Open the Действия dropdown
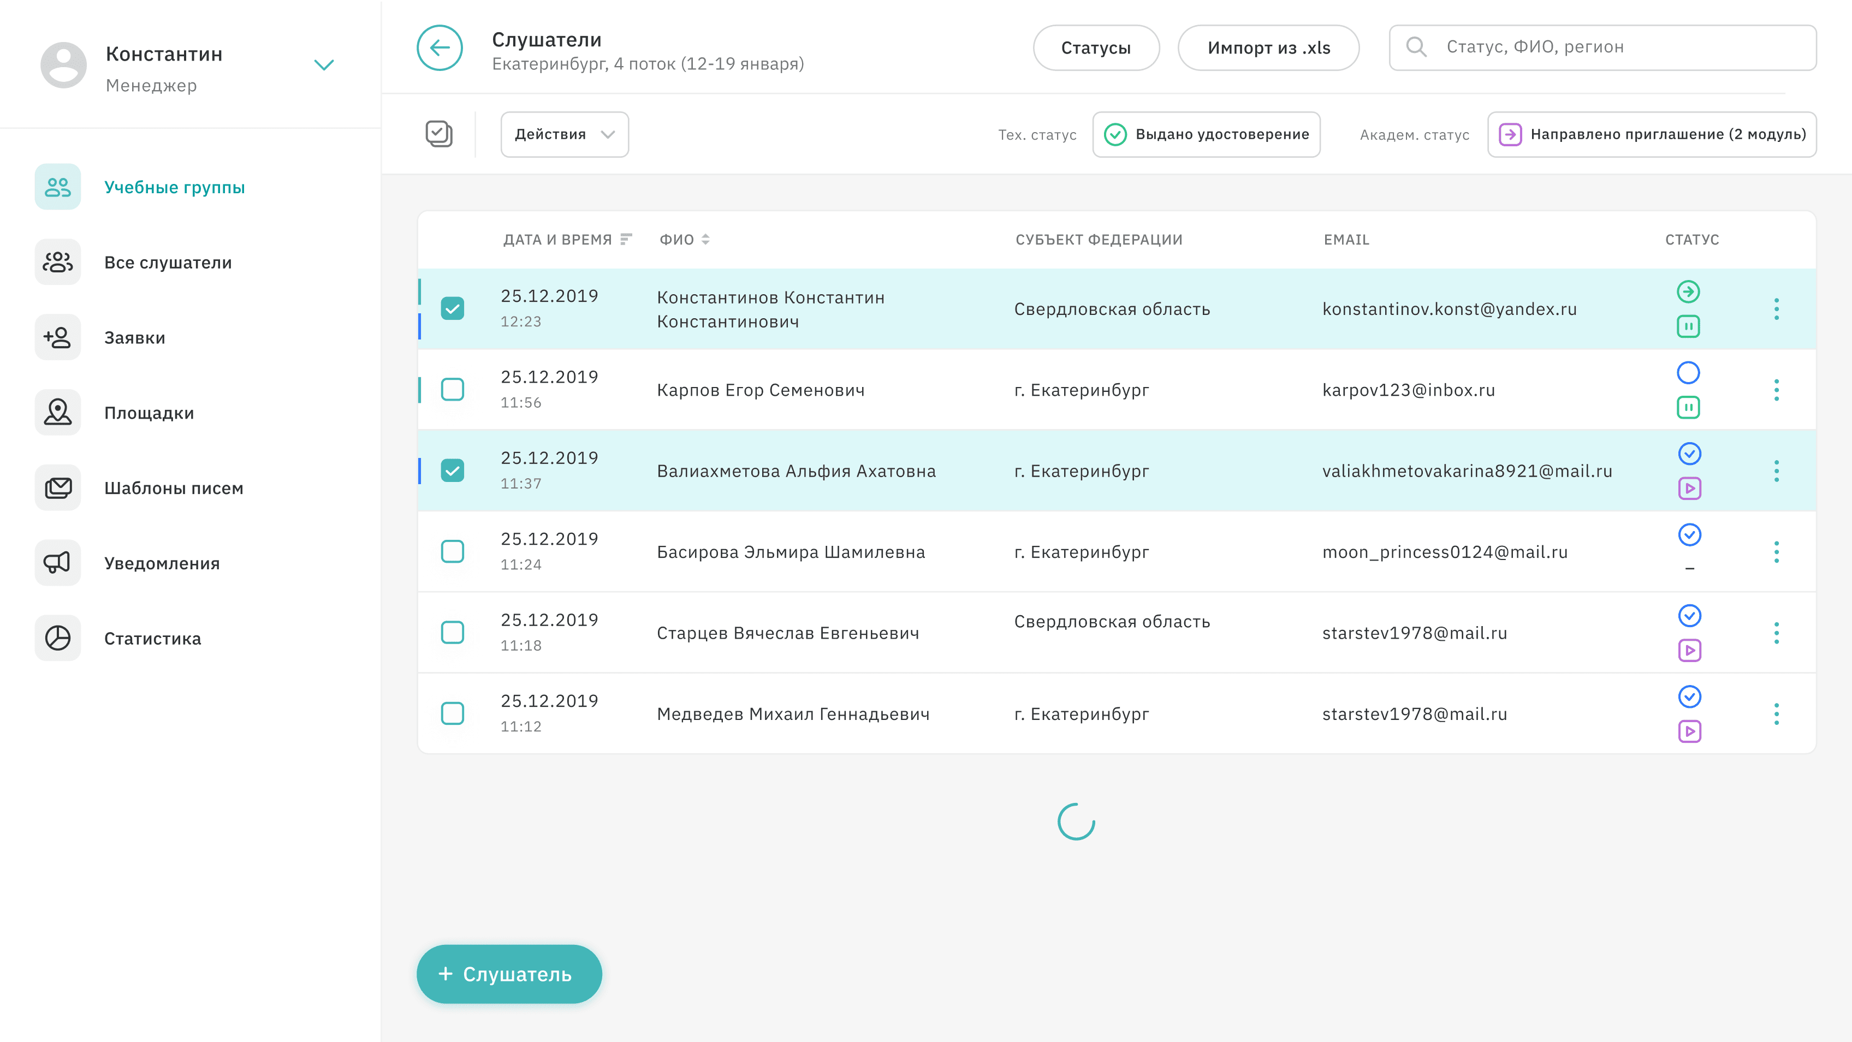 pos(565,134)
